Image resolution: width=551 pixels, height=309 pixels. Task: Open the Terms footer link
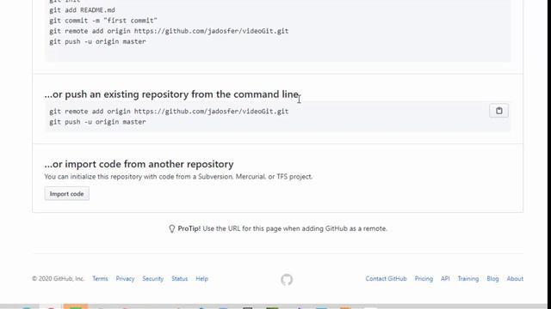[100, 279]
